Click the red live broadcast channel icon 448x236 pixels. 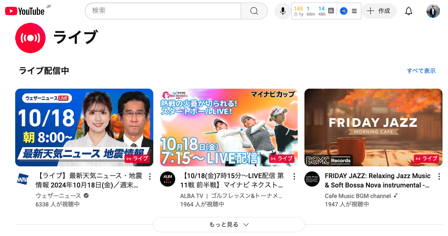pyautogui.click(x=30, y=38)
